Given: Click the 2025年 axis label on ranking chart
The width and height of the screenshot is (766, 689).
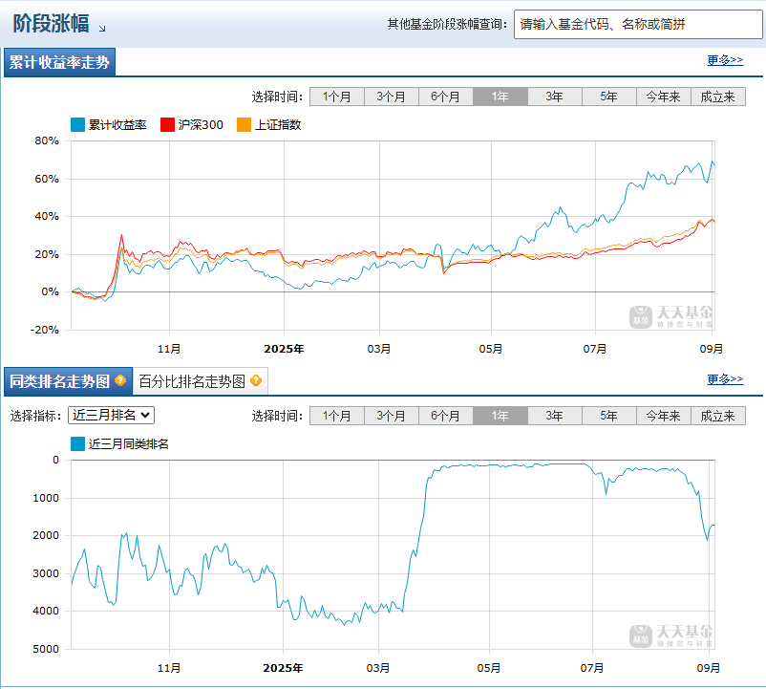Looking at the screenshot, I should [x=283, y=668].
